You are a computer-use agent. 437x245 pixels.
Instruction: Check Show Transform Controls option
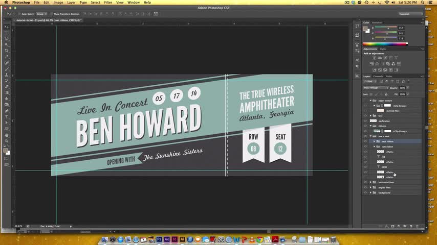[x=52, y=14]
